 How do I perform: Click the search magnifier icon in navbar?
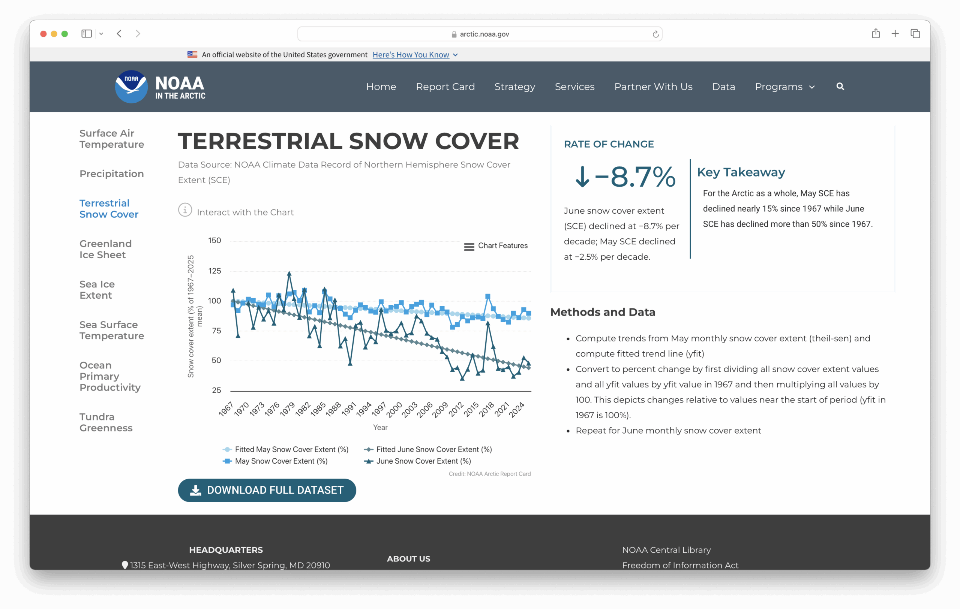840,87
